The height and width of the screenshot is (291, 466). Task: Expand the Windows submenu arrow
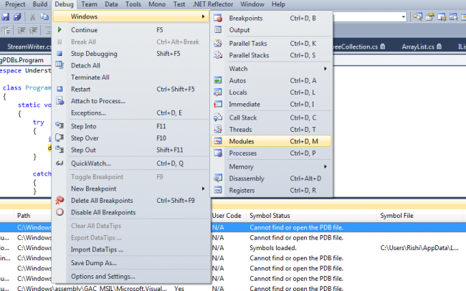coord(203,16)
